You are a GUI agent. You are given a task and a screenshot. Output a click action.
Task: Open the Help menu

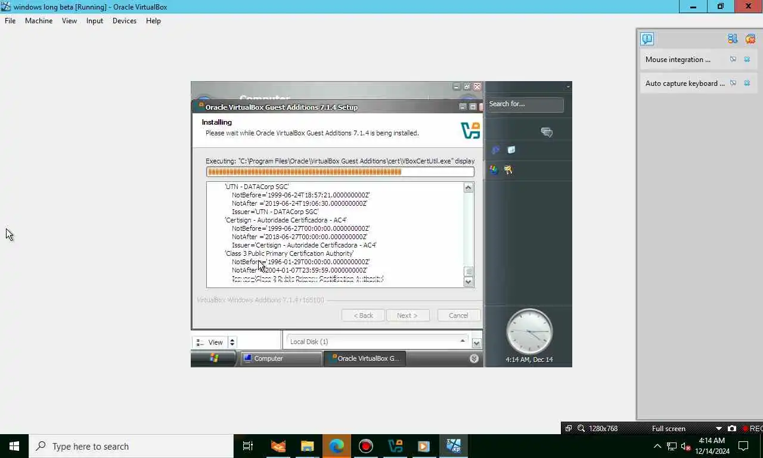[153, 21]
